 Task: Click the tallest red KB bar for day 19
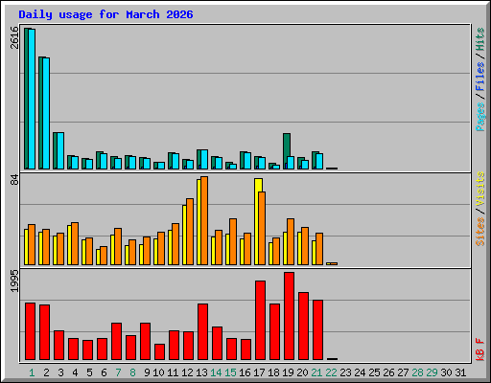(289, 316)
